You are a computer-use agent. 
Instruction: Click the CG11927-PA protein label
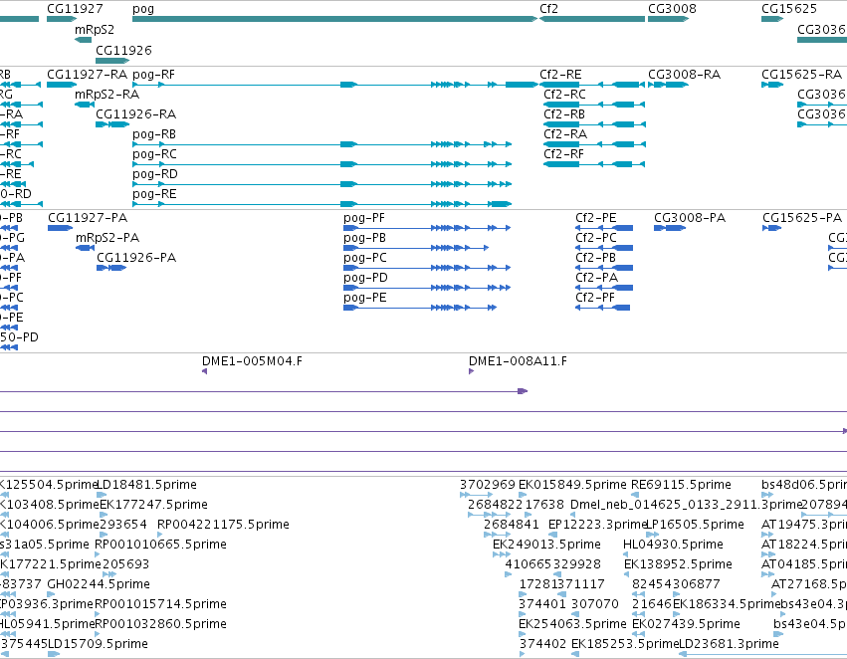click(x=88, y=218)
